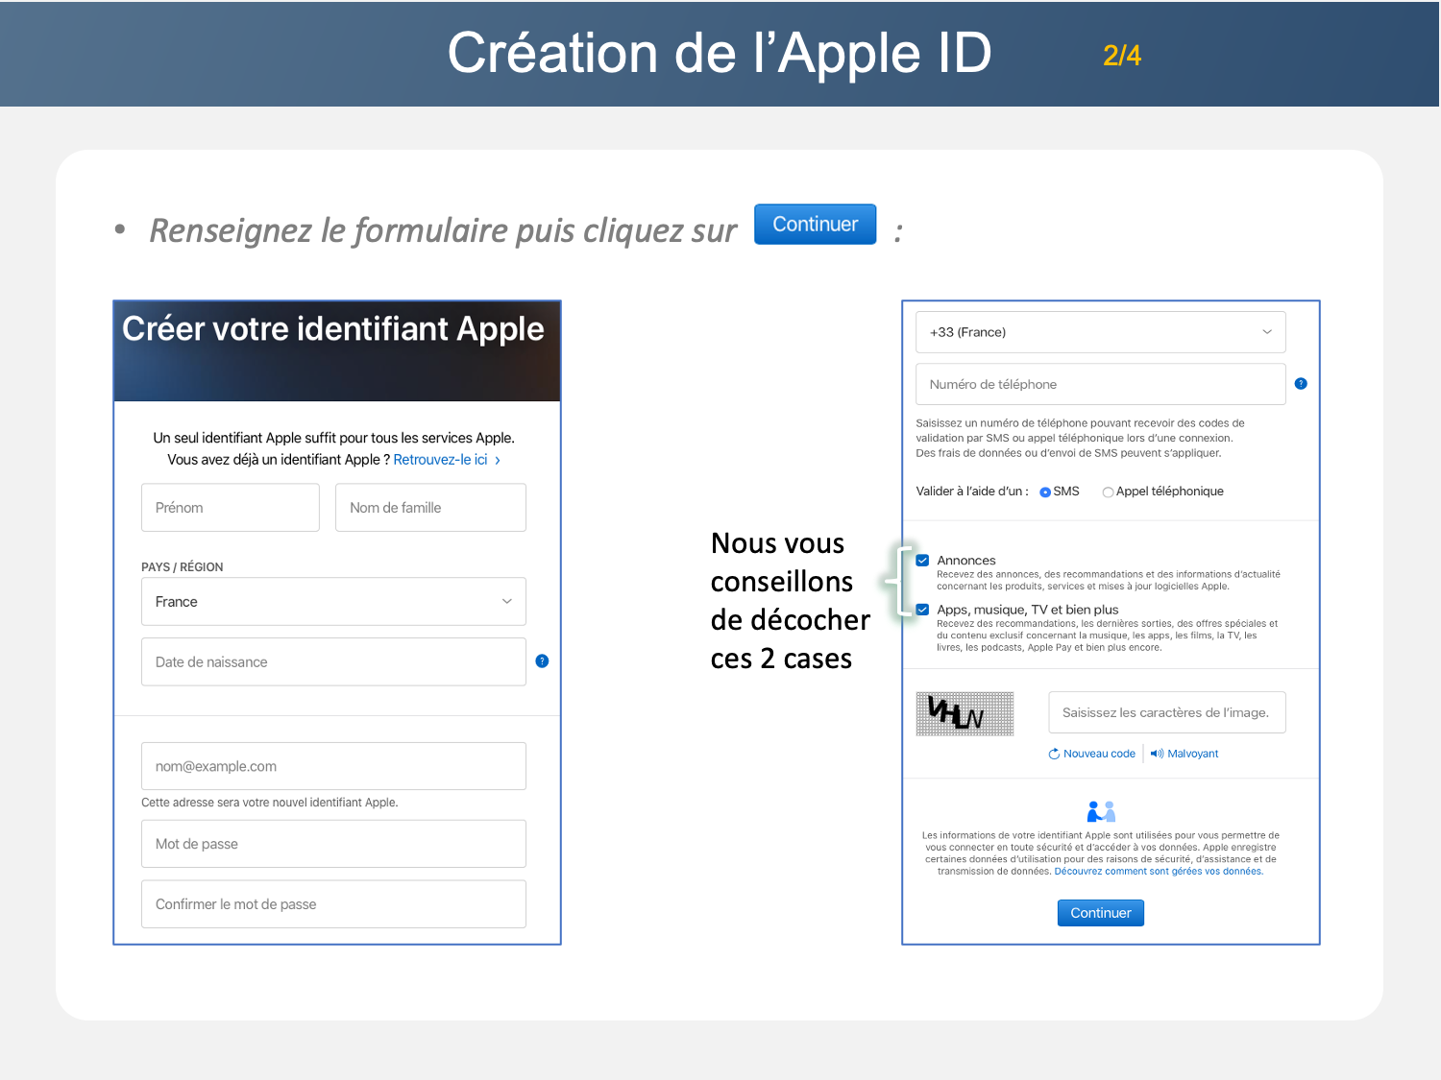
Task: Click the Malvoyant audio speaker icon
Action: [x=1157, y=754]
